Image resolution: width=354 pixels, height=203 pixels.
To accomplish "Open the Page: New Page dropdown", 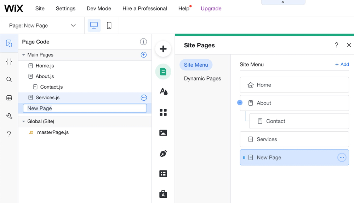I will click(42, 25).
